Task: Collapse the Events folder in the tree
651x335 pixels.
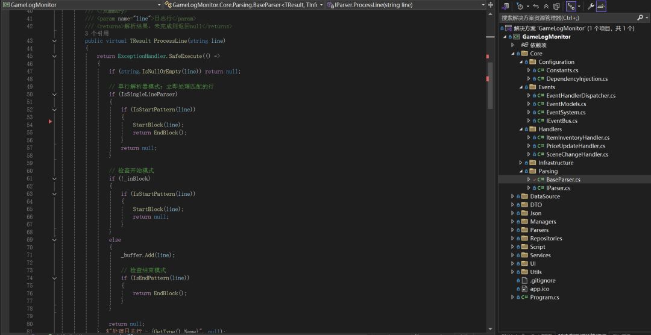Action: (521, 87)
